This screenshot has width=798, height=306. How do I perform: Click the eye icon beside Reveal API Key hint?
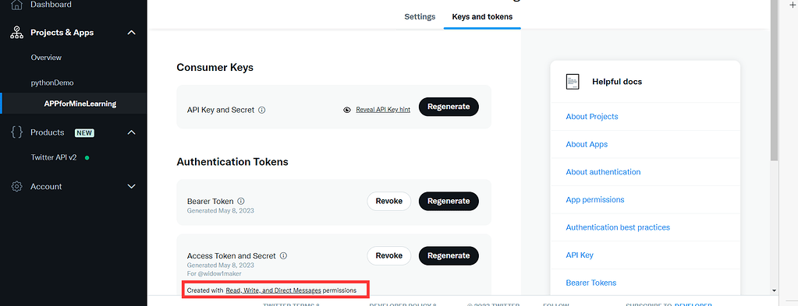pos(347,110)
